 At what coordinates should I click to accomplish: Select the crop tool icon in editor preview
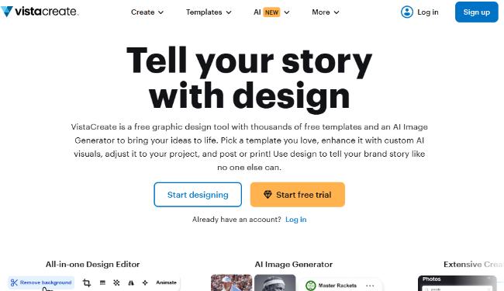tap(87, 282)
